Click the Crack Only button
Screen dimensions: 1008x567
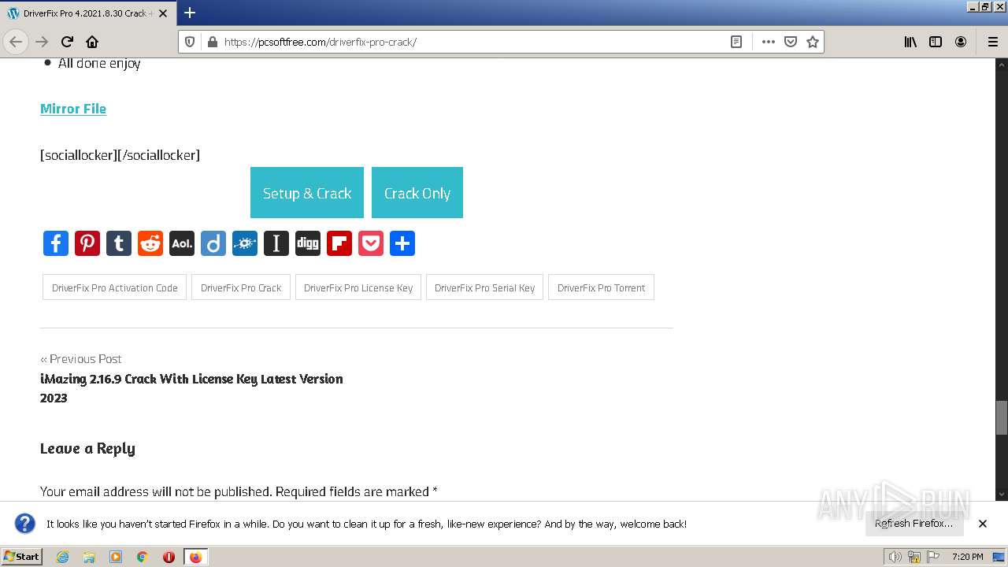417,193
